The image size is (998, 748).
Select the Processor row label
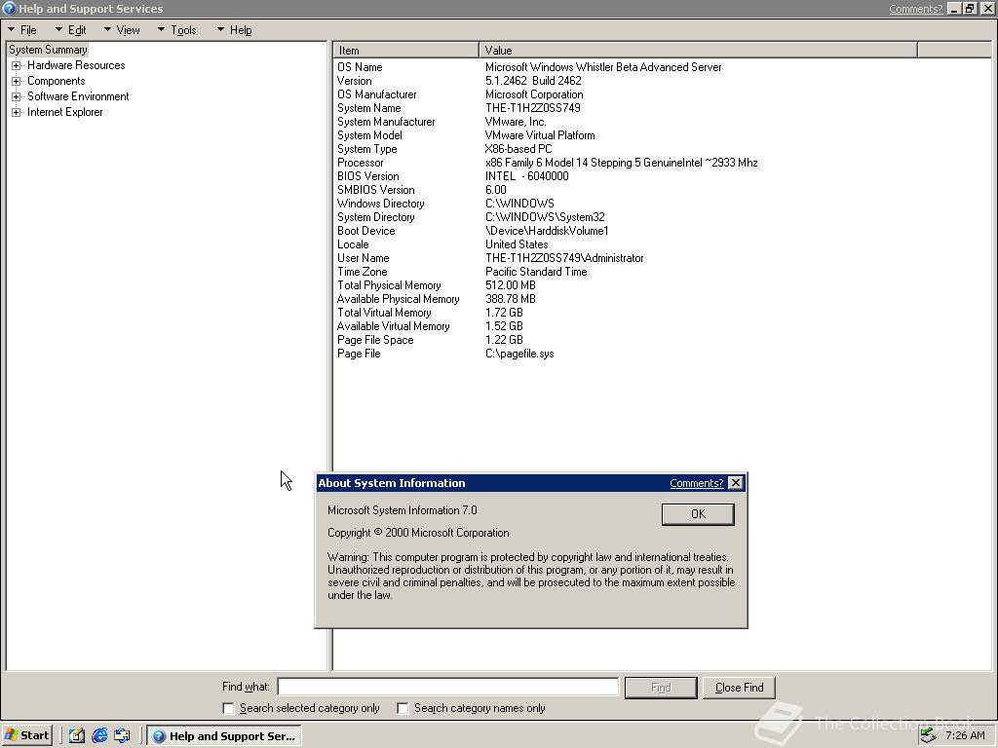(361, 163)
